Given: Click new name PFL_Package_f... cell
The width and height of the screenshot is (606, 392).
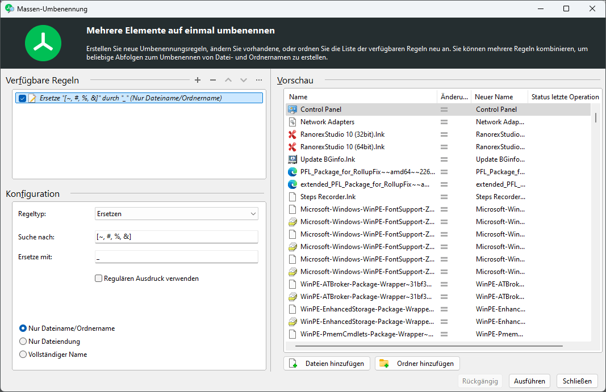Looking at the screenshot, I should point(500,172).
